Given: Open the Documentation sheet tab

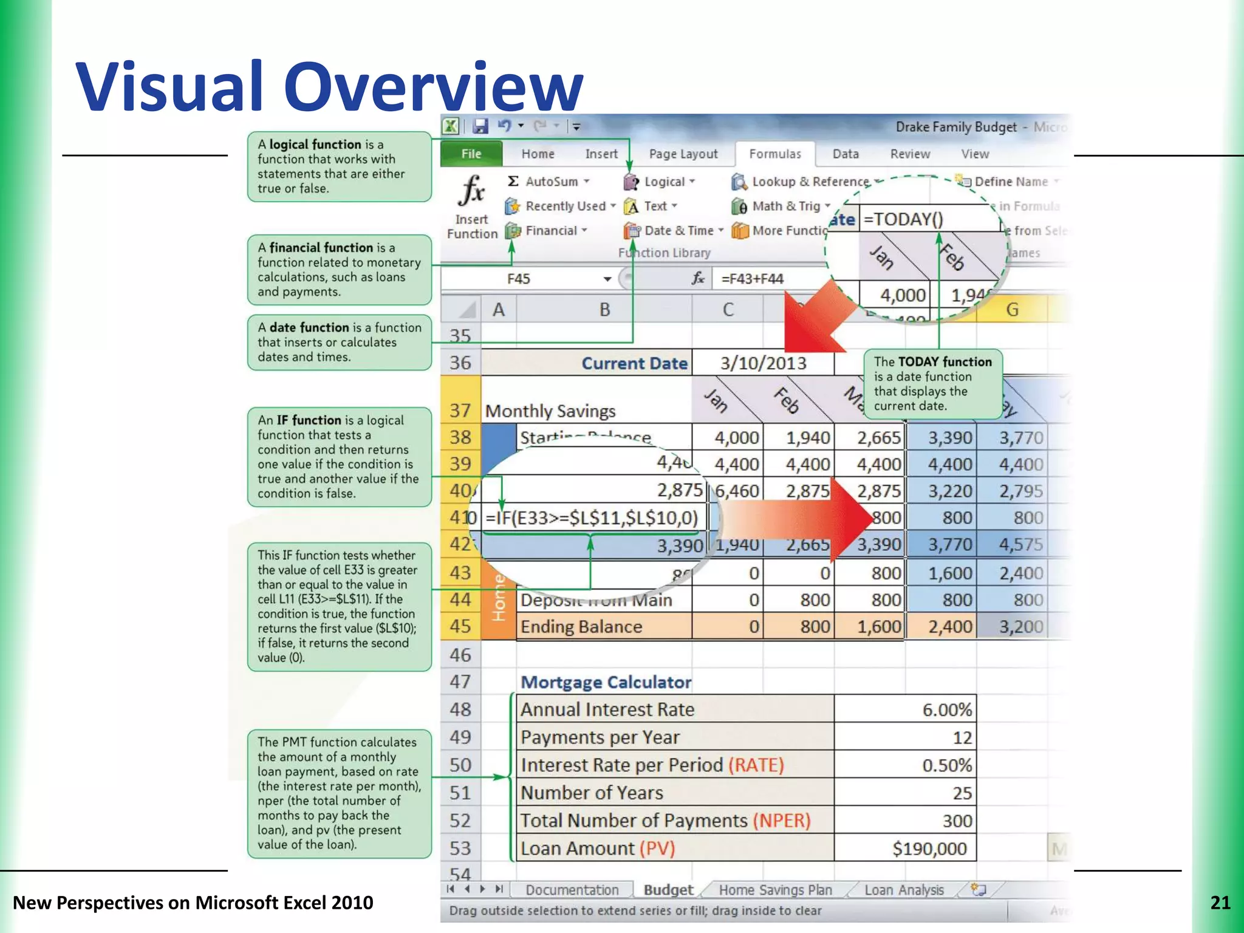Looking at the screenshot, I should click(x=572, y=890).
